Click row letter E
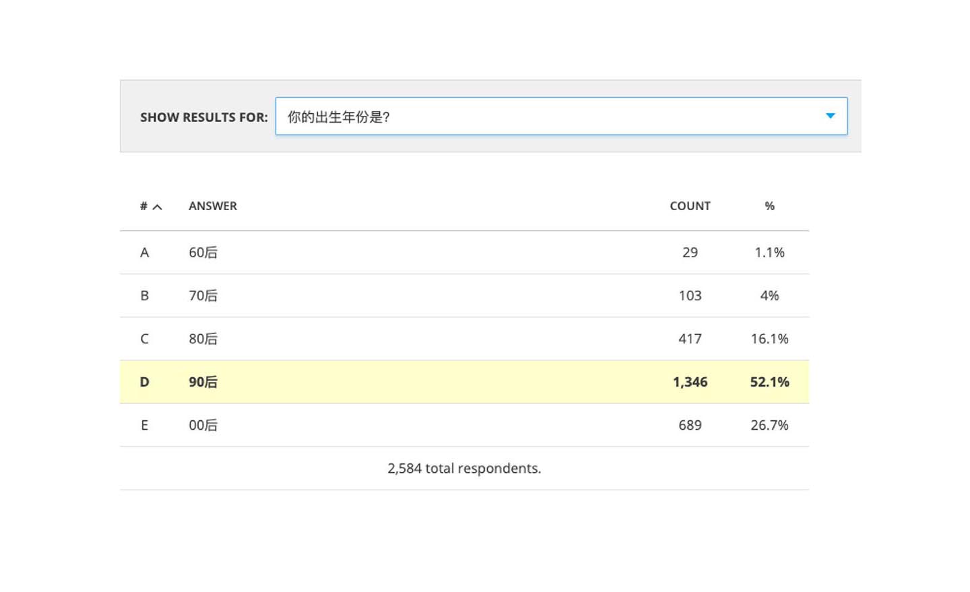The image size is (970, 592). (144, 425)
